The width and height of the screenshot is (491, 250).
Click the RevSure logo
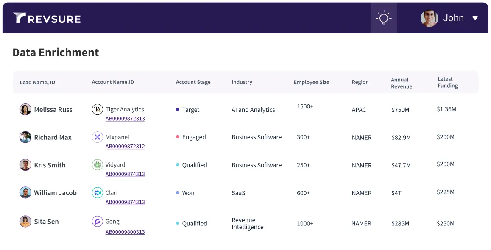[47, 18]
